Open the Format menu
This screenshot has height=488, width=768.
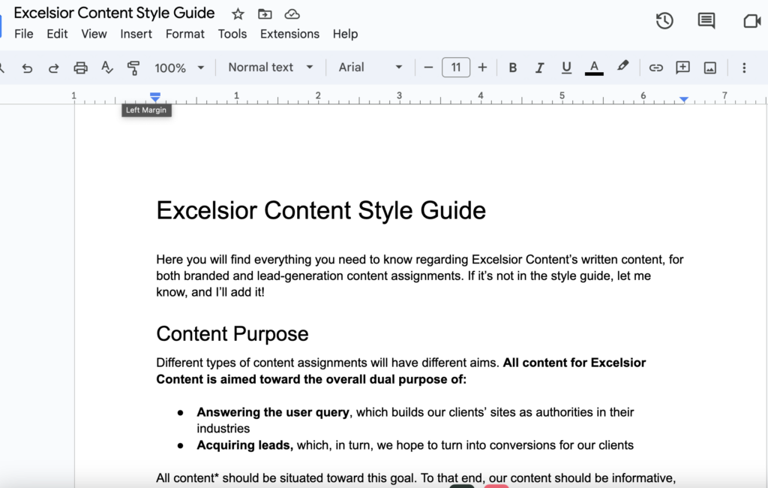184,33
